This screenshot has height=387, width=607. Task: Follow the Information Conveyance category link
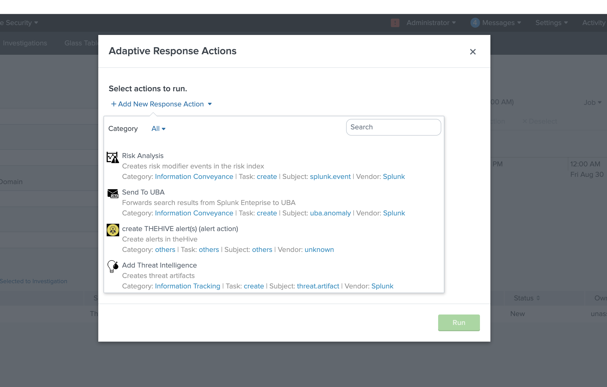(194, 177)
